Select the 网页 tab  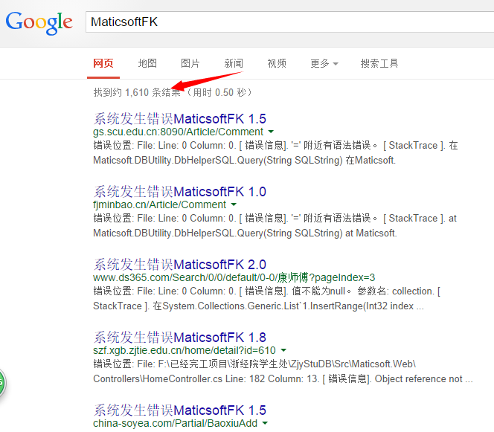(x=103, y=63)
